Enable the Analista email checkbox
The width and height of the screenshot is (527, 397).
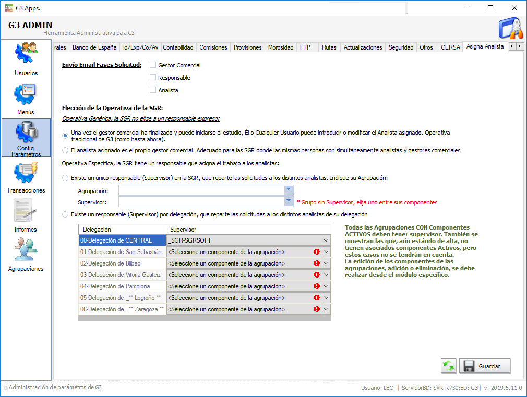click(x=153, y=90)
